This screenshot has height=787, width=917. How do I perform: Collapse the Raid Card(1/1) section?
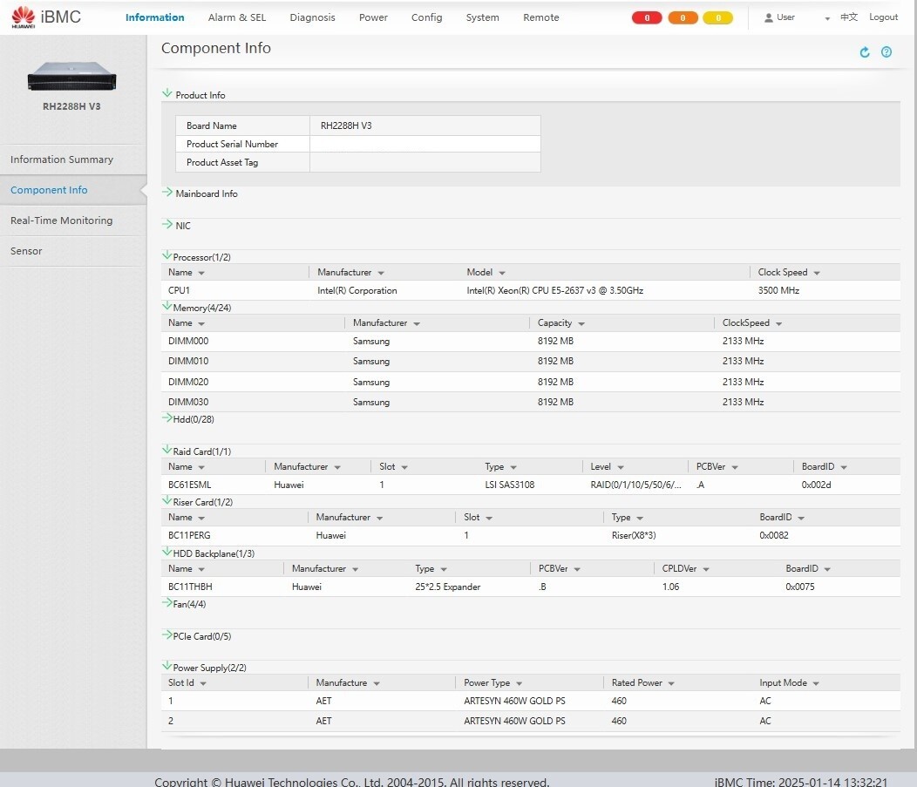click(166, 451)
